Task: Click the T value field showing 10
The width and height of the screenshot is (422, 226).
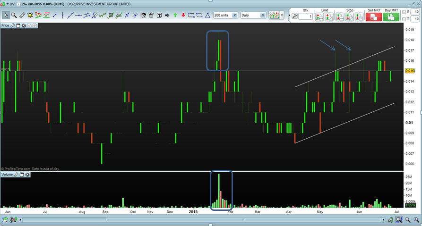Action: [415, 19]
